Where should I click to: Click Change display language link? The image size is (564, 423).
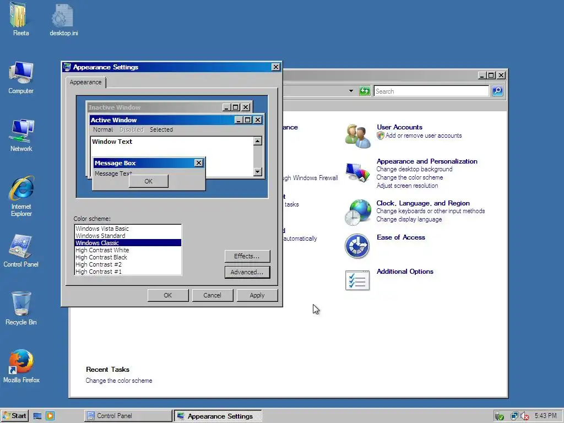pos(409,219)
